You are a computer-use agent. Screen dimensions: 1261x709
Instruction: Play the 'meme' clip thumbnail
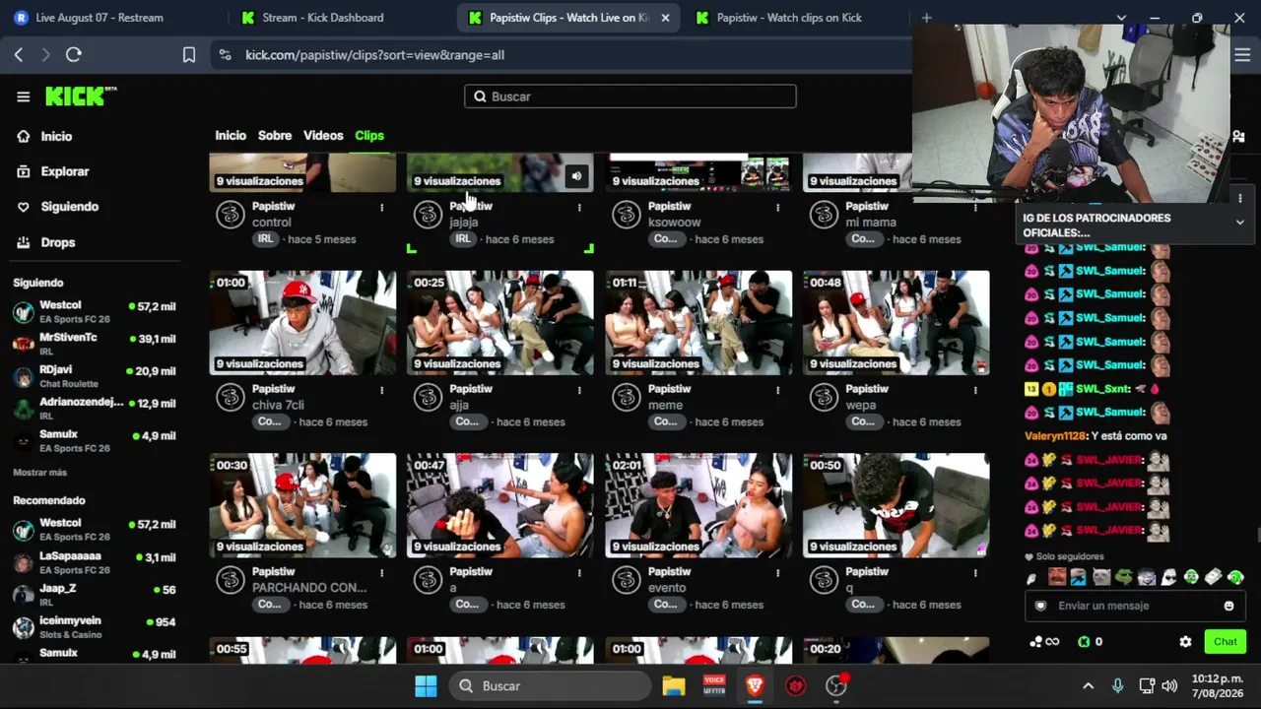coord(698,323)
